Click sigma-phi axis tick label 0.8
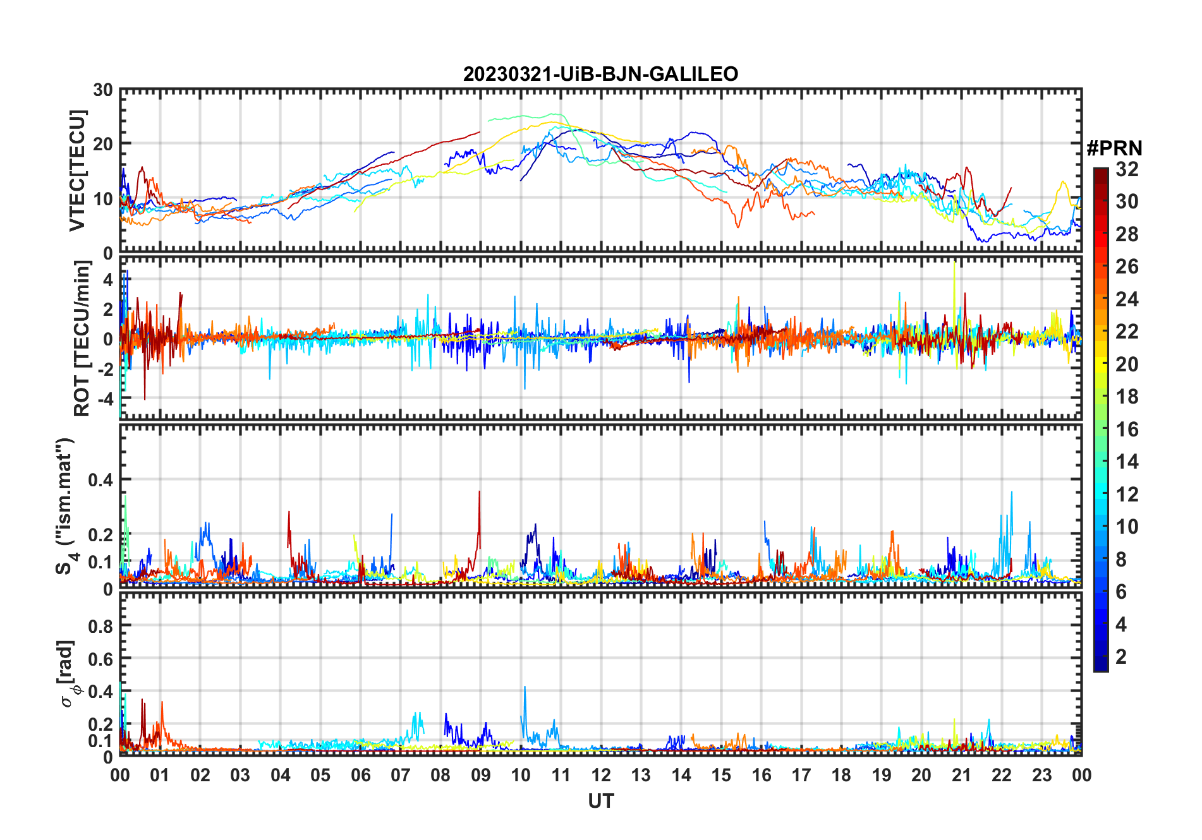The image size is (1202, 840). [100, 626]
